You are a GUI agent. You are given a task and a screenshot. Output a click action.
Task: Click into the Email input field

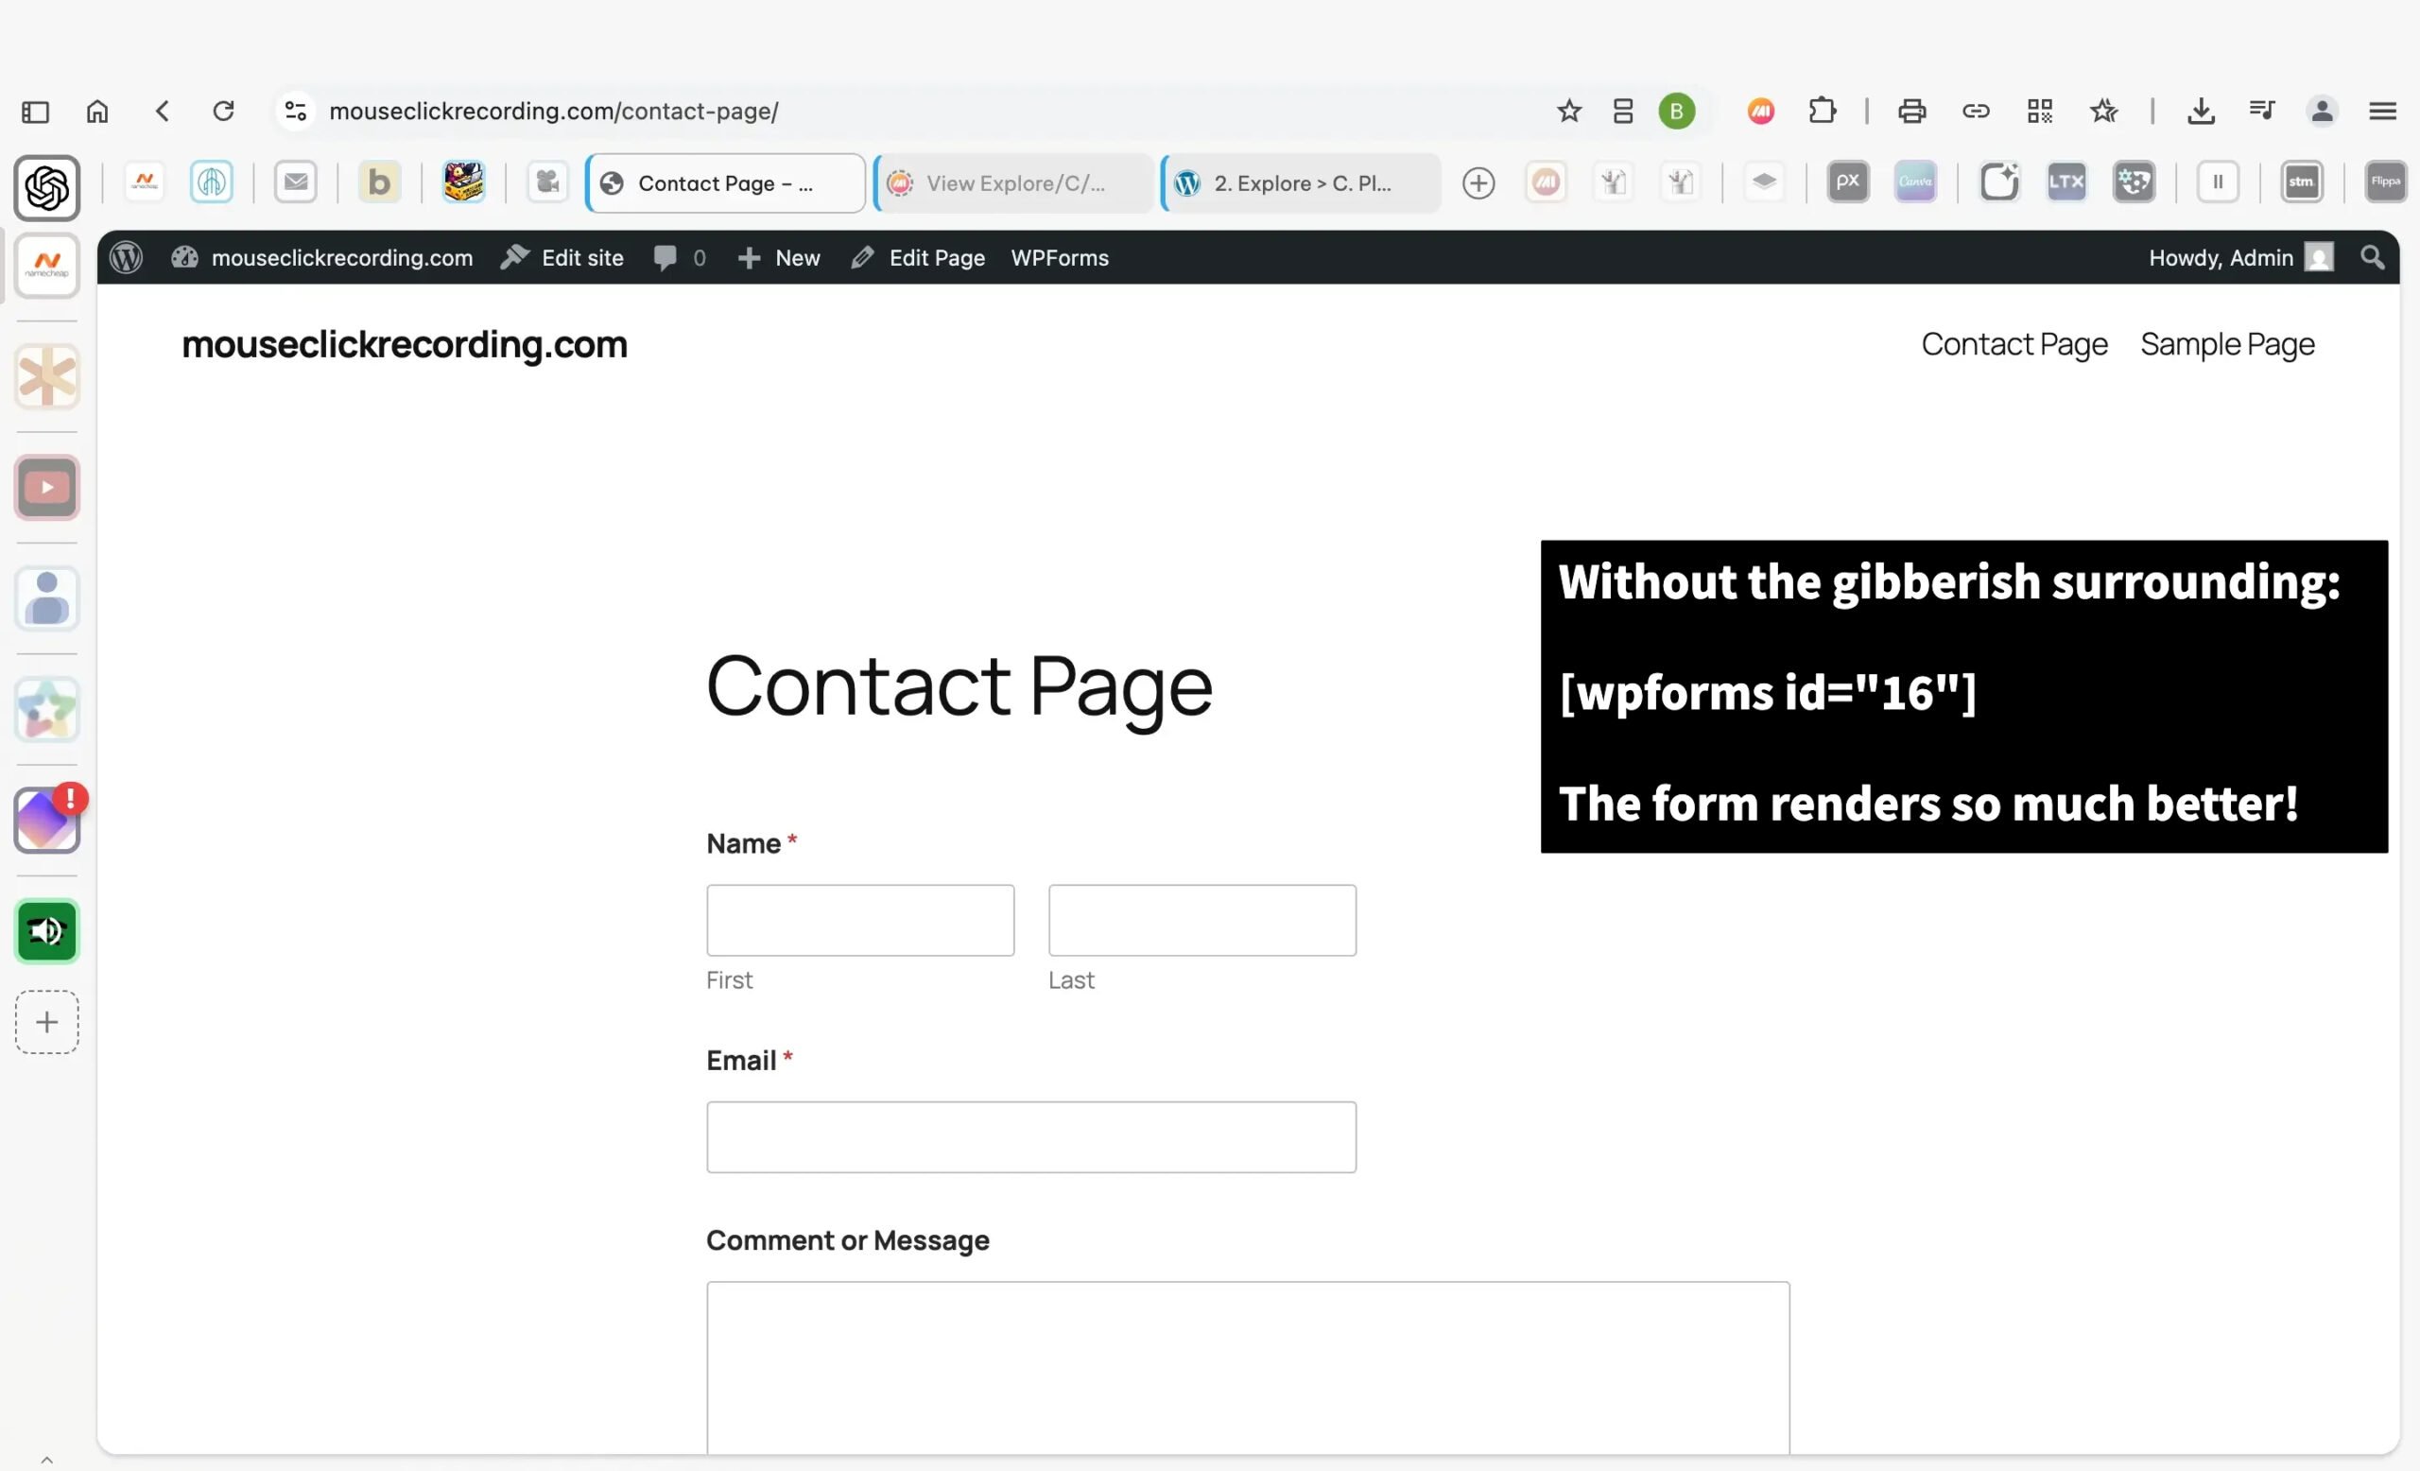pos(1030,1136)
